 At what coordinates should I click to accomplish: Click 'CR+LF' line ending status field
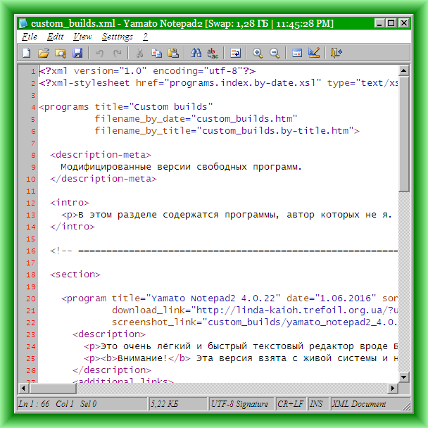pos(291,403)
